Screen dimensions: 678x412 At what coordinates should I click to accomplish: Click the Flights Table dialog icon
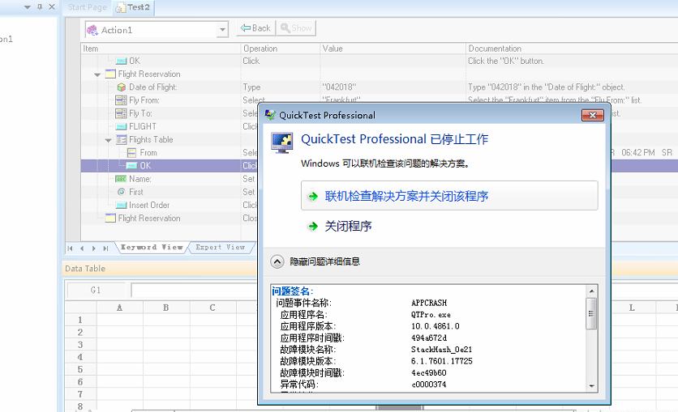(x=122, y=140)
